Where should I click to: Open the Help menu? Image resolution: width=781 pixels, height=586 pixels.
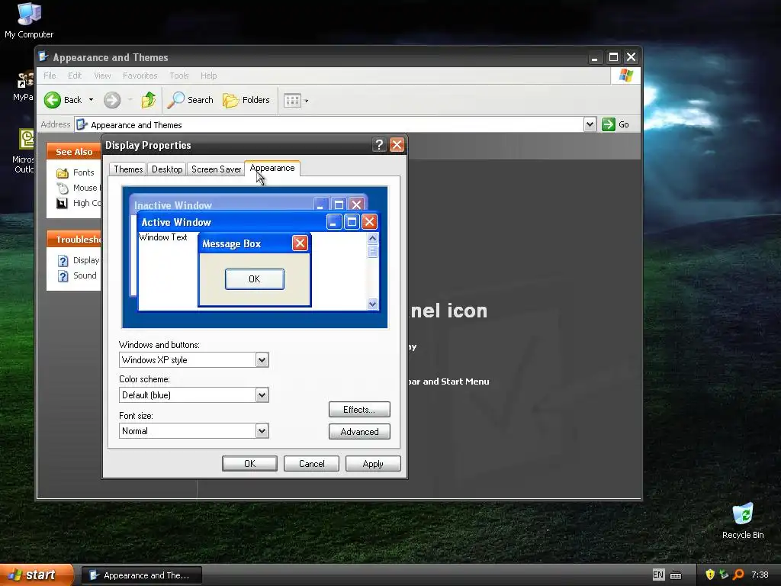coord(208,76)
